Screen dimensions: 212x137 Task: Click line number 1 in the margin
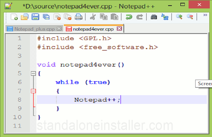point(20,38)
